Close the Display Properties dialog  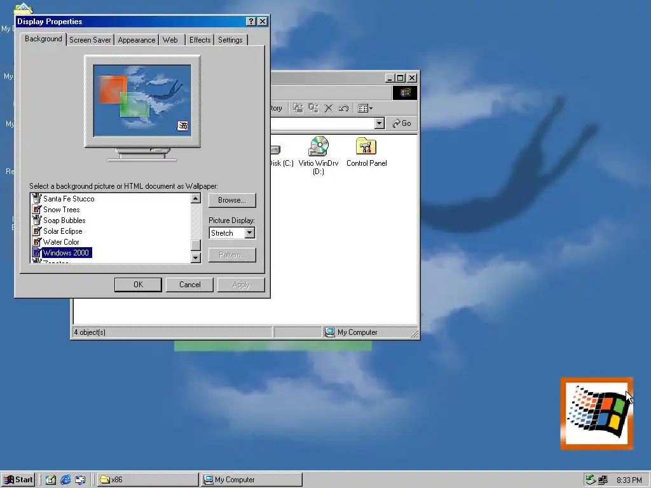(263, 22)
